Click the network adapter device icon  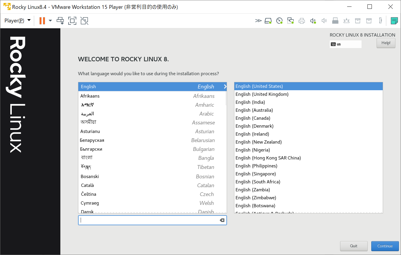pos(291,21)
